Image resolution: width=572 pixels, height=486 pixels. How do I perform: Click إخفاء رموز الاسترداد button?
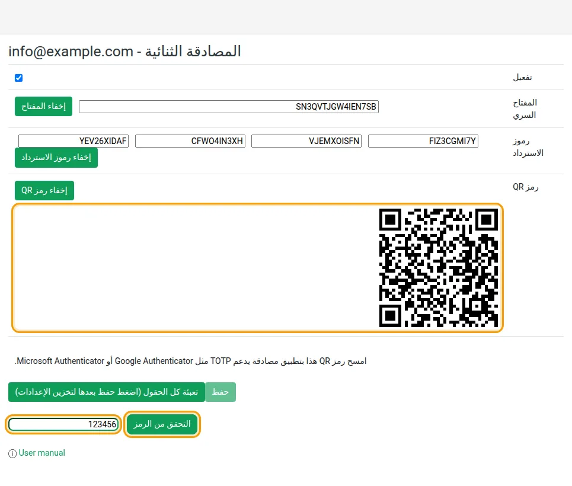pos(56,158)
